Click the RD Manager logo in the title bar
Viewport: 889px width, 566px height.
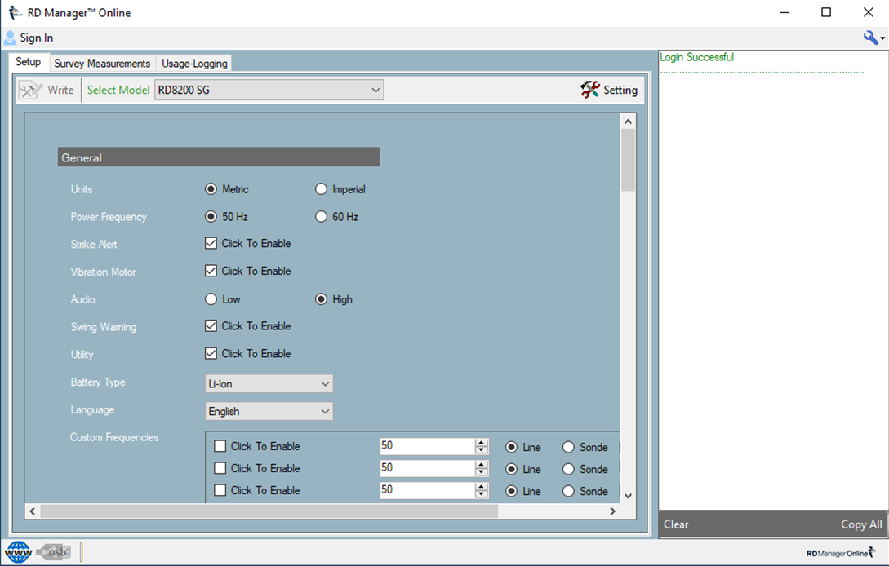tap(12, 12)
